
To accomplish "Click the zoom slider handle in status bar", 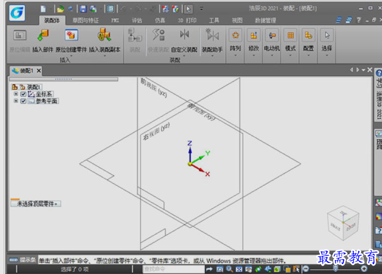I will [335, 269].
